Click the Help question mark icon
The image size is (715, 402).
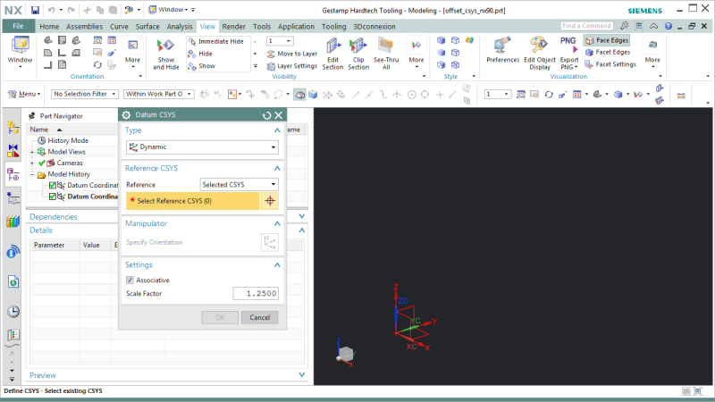pyautogui.click(x=668, y=26)
